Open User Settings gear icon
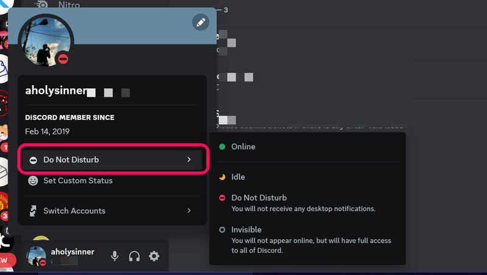Image resolution: width=487 pixels, height=275 pixels. [154, 256]
